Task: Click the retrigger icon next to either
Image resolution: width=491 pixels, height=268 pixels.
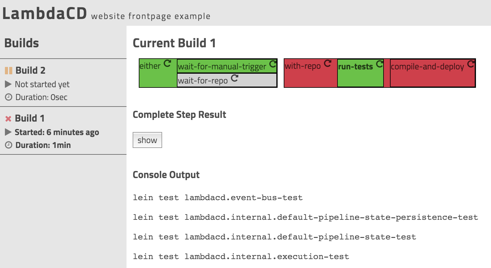Action: coord(167,64)
